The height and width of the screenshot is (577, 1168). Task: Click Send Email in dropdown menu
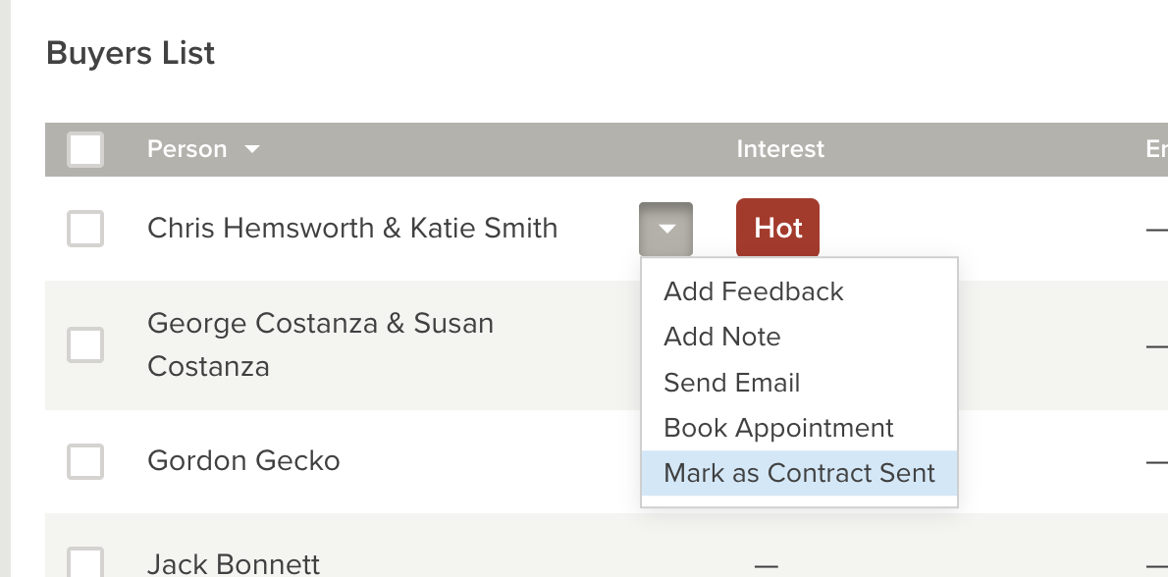(731, 383)
